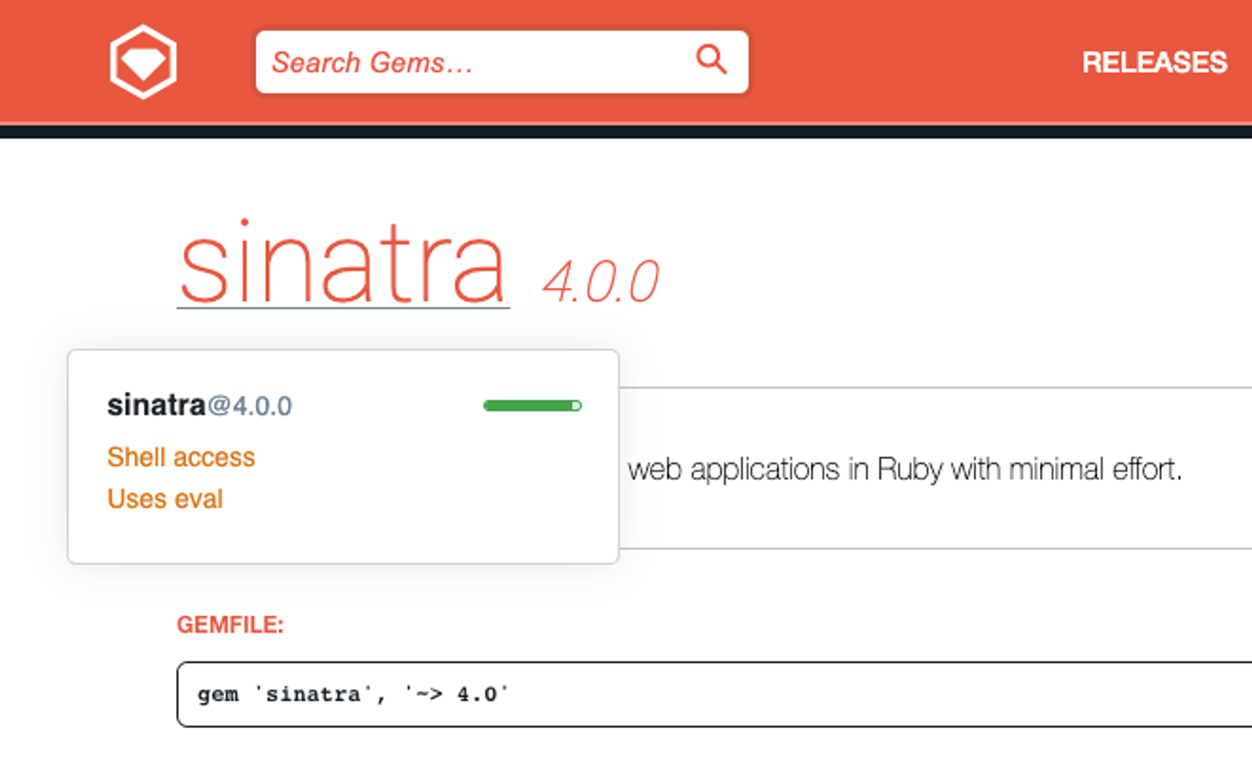Viewport: 1252px width, 780px height.
Task: Click the gem 'sinatra' Gemfile code box
Action: pos(714,695)
